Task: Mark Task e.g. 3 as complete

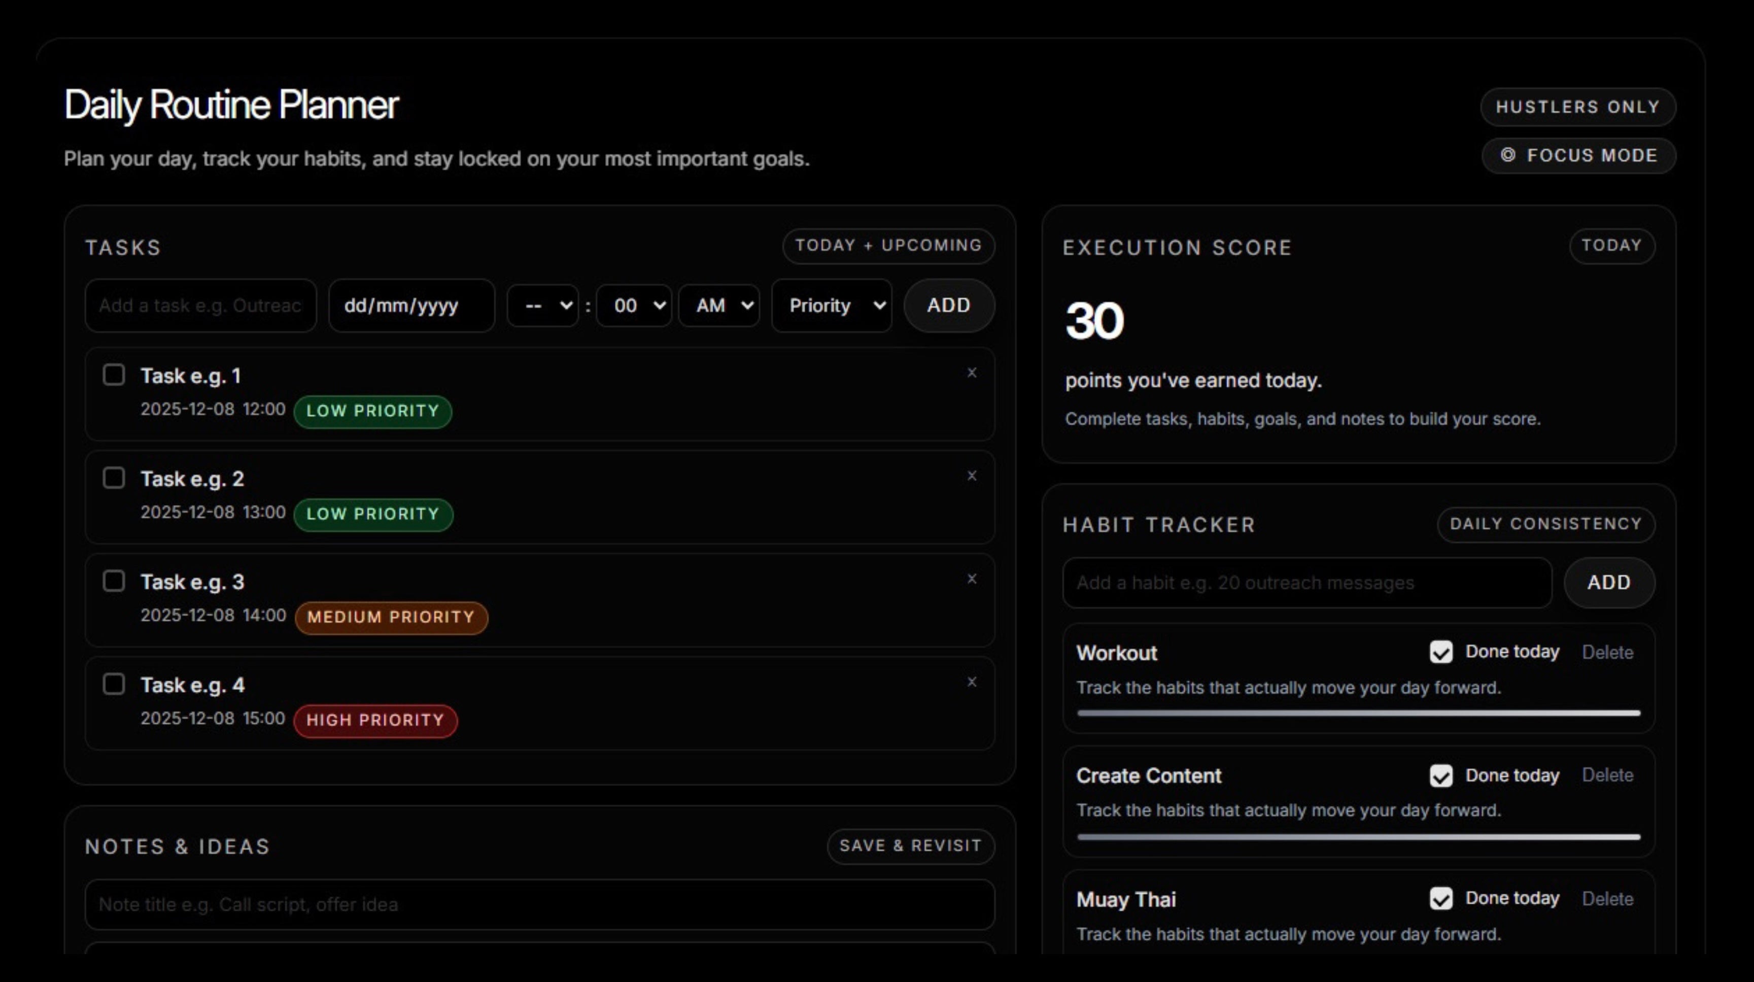Action: point(114,581)
